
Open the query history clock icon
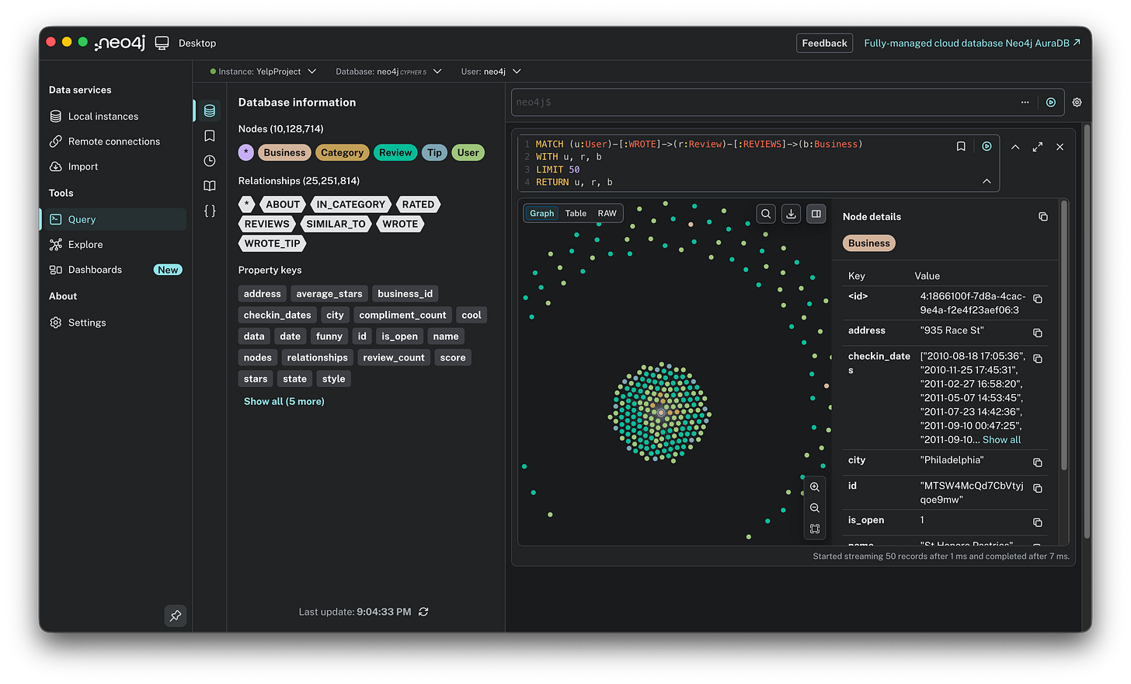208,161
